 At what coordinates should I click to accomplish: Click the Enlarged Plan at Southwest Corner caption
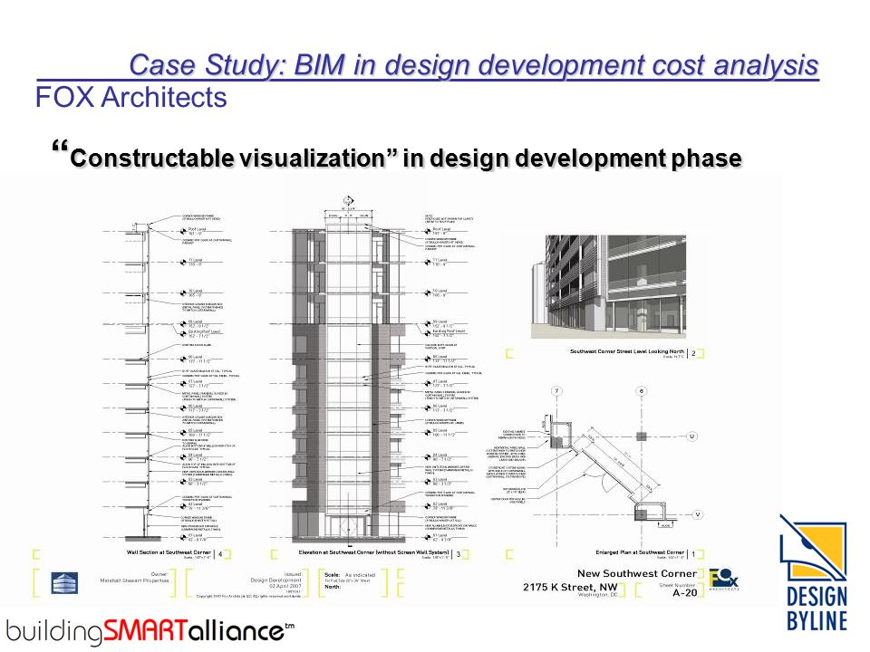tap(640, 552)
